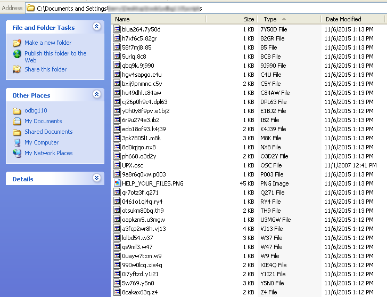Select the cj26p0h9c4.dpl63 file icon
Viewport: 387px width, 297px height.
click(x=117, y=102)
